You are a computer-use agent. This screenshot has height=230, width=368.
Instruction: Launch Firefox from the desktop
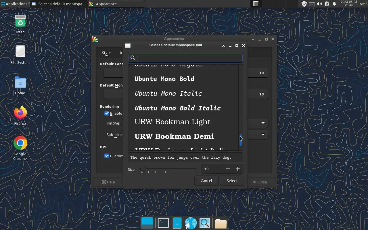click(x=20, y=116)
